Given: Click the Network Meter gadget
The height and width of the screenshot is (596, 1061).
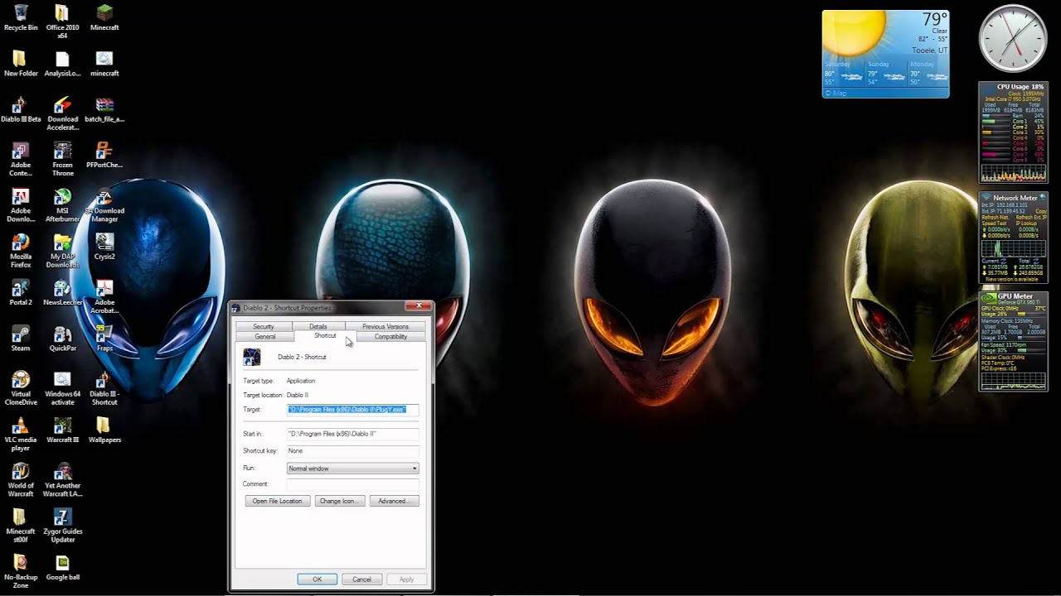Looking at the screenshot, I should (1014, 238).
